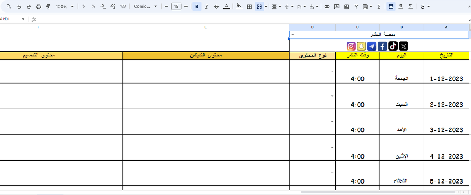Open zoom level 100% dropdown
Screen dimensions: 471x195
[65, 7]
